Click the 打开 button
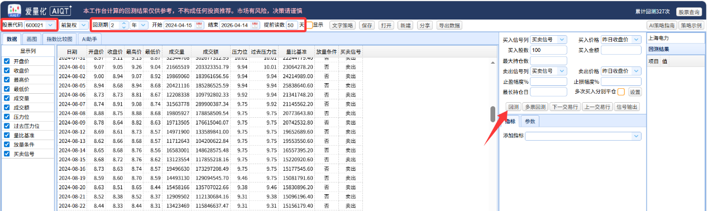Viewport: 708px width, 211px height. point(386,25)
